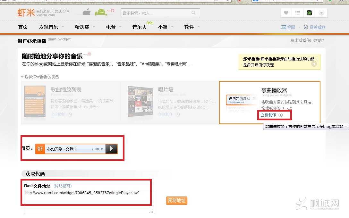Go to 首页 in navigation
Image resolution: width=349 pixels, height=218 pixels.
coord(23,27)
